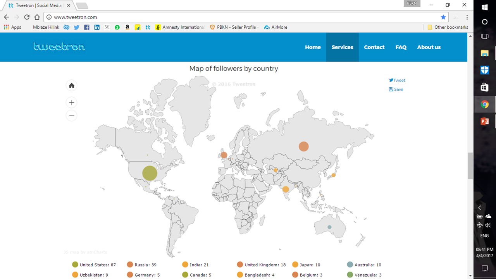
Task: Click the map home reset icon
Action: coord(72,86)
